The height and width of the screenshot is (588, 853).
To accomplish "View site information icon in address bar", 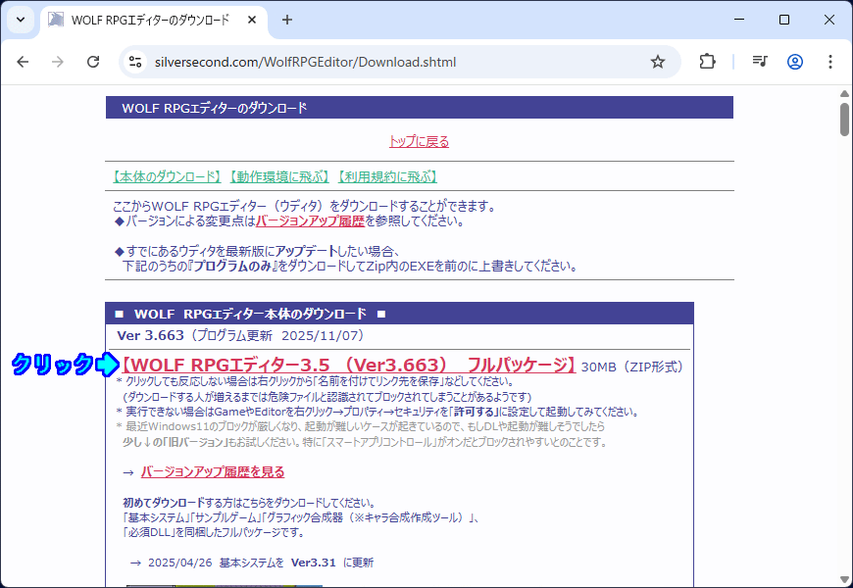I will tap(136, 62).
